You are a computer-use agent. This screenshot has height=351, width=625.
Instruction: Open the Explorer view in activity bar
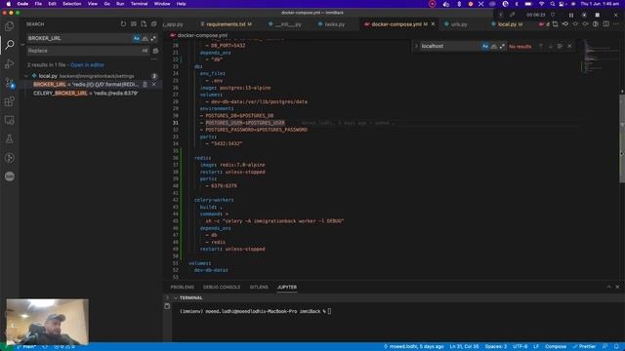(9, 26)
